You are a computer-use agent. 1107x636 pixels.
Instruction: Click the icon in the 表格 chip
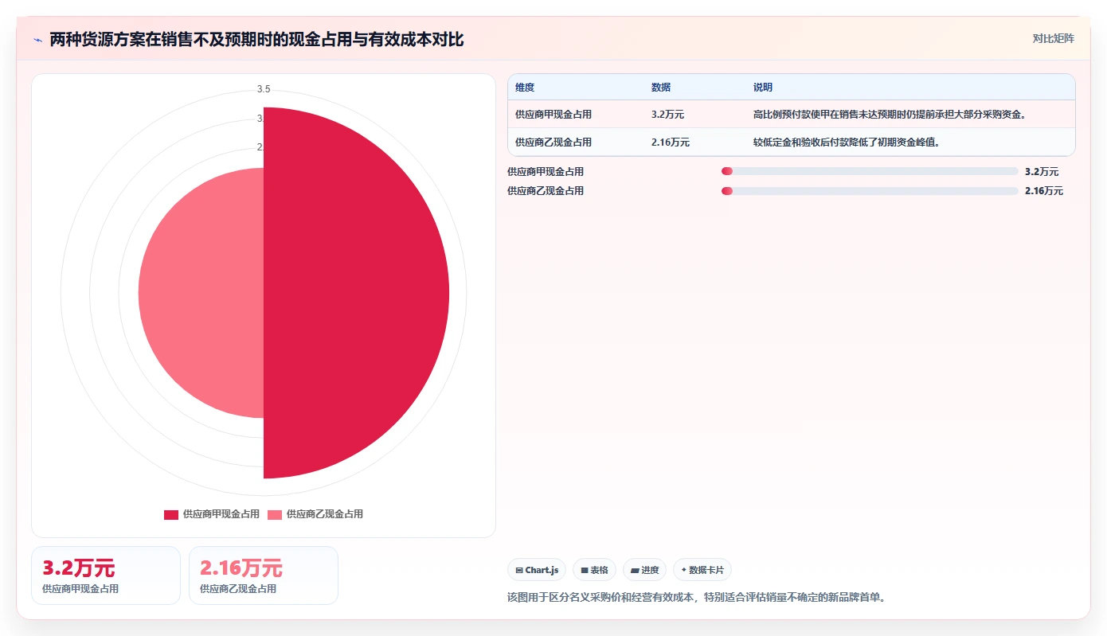[585, 571]
